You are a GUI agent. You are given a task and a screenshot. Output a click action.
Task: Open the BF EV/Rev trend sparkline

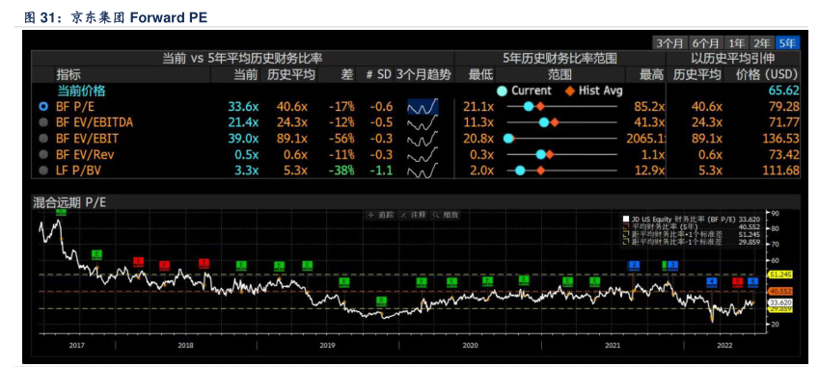coord(423,155)
